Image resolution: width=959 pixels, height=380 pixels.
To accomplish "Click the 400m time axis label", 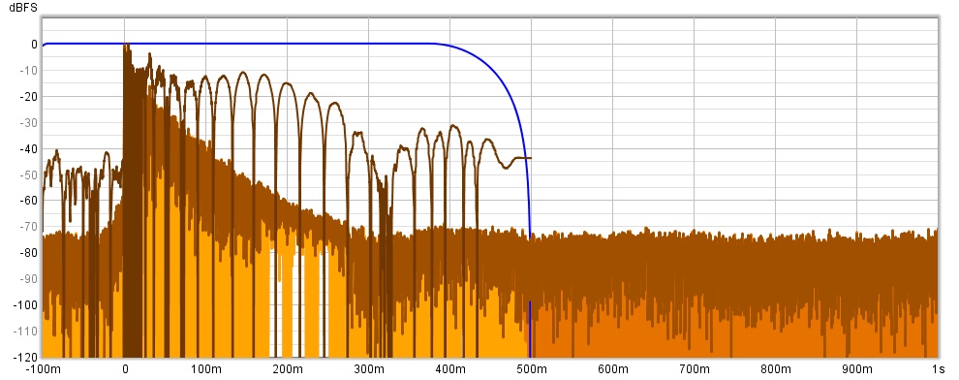I will click(449, 369).
